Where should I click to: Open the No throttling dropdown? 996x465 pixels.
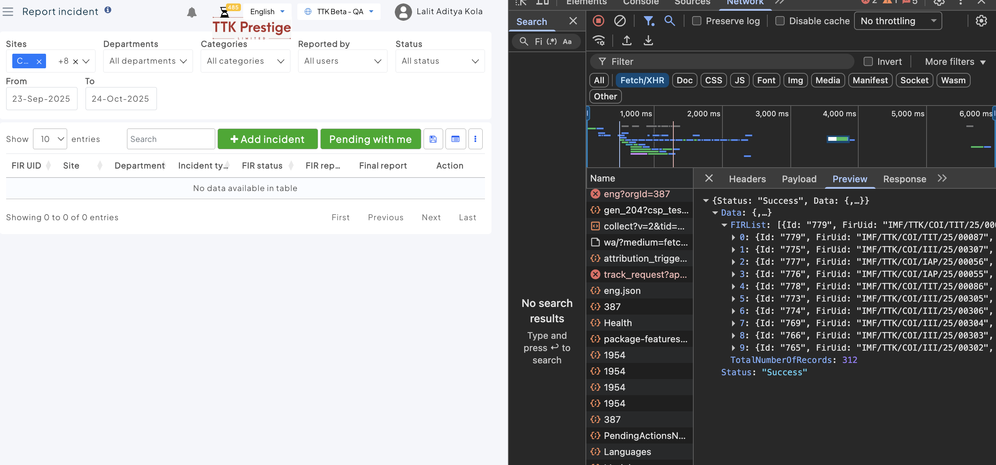(898, 21)
